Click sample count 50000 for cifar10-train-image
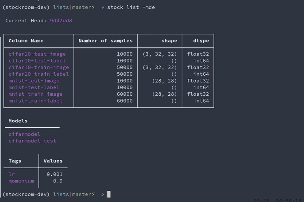The image size is (304, 202). (x=125, y=67)
